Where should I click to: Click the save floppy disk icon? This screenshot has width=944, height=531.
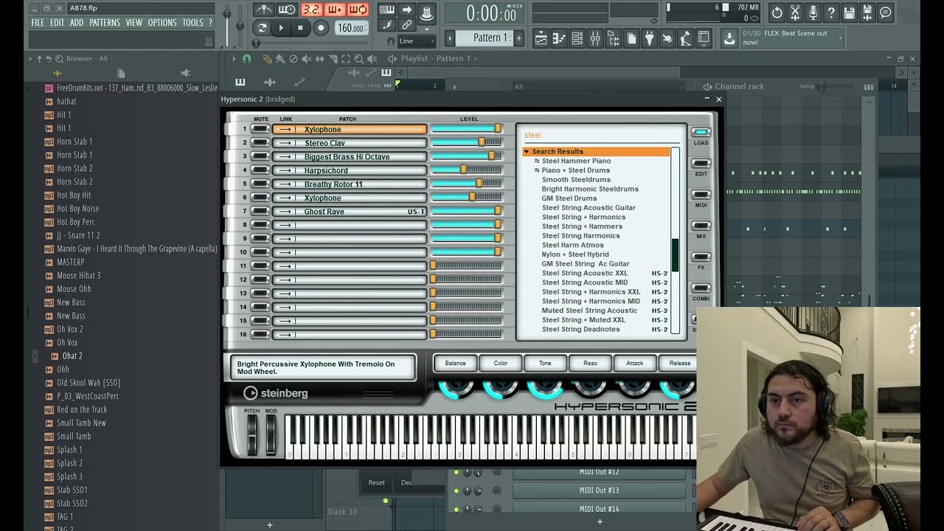(x=849, y=13)
